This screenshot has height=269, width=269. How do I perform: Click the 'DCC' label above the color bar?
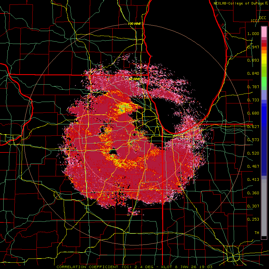click(x=262, y=18)
